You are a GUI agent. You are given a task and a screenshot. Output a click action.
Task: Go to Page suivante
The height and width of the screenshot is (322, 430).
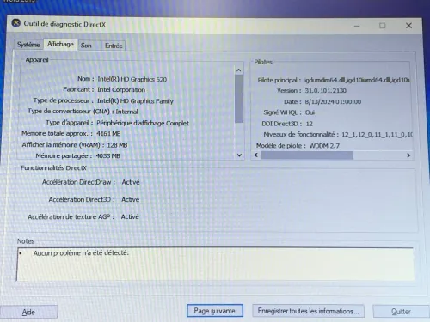[x=215, y=311]
